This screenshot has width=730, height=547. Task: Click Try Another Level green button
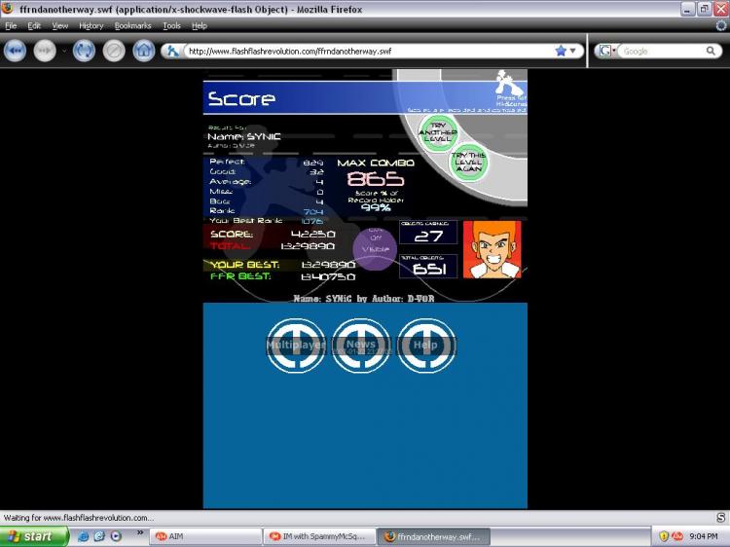point(438,132)
